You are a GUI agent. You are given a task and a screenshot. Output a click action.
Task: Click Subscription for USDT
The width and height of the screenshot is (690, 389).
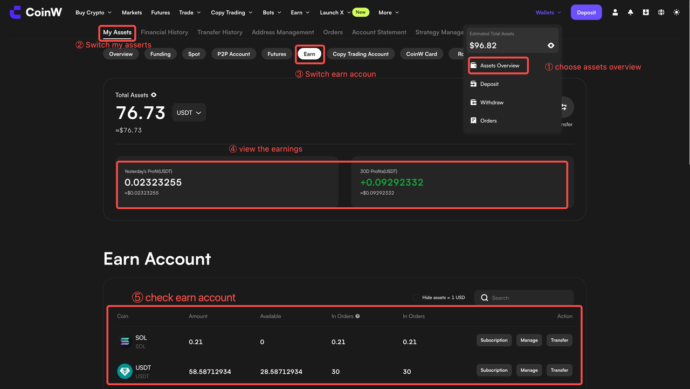tap(494, 370)
